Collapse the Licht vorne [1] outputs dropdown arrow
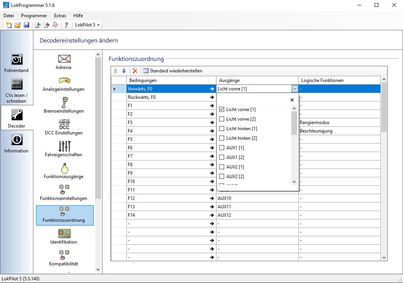The width and height of the screenshot is (403, 283). click(294, 89)
